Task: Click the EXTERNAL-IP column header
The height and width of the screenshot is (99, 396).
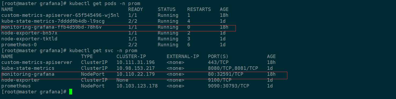Action: coord(183,56)
